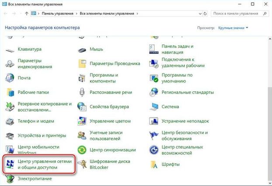Image resolution: width=272 pixels, height=186 pixels.
Task: Click the Шрифты text link
Action: pos(171,164)
